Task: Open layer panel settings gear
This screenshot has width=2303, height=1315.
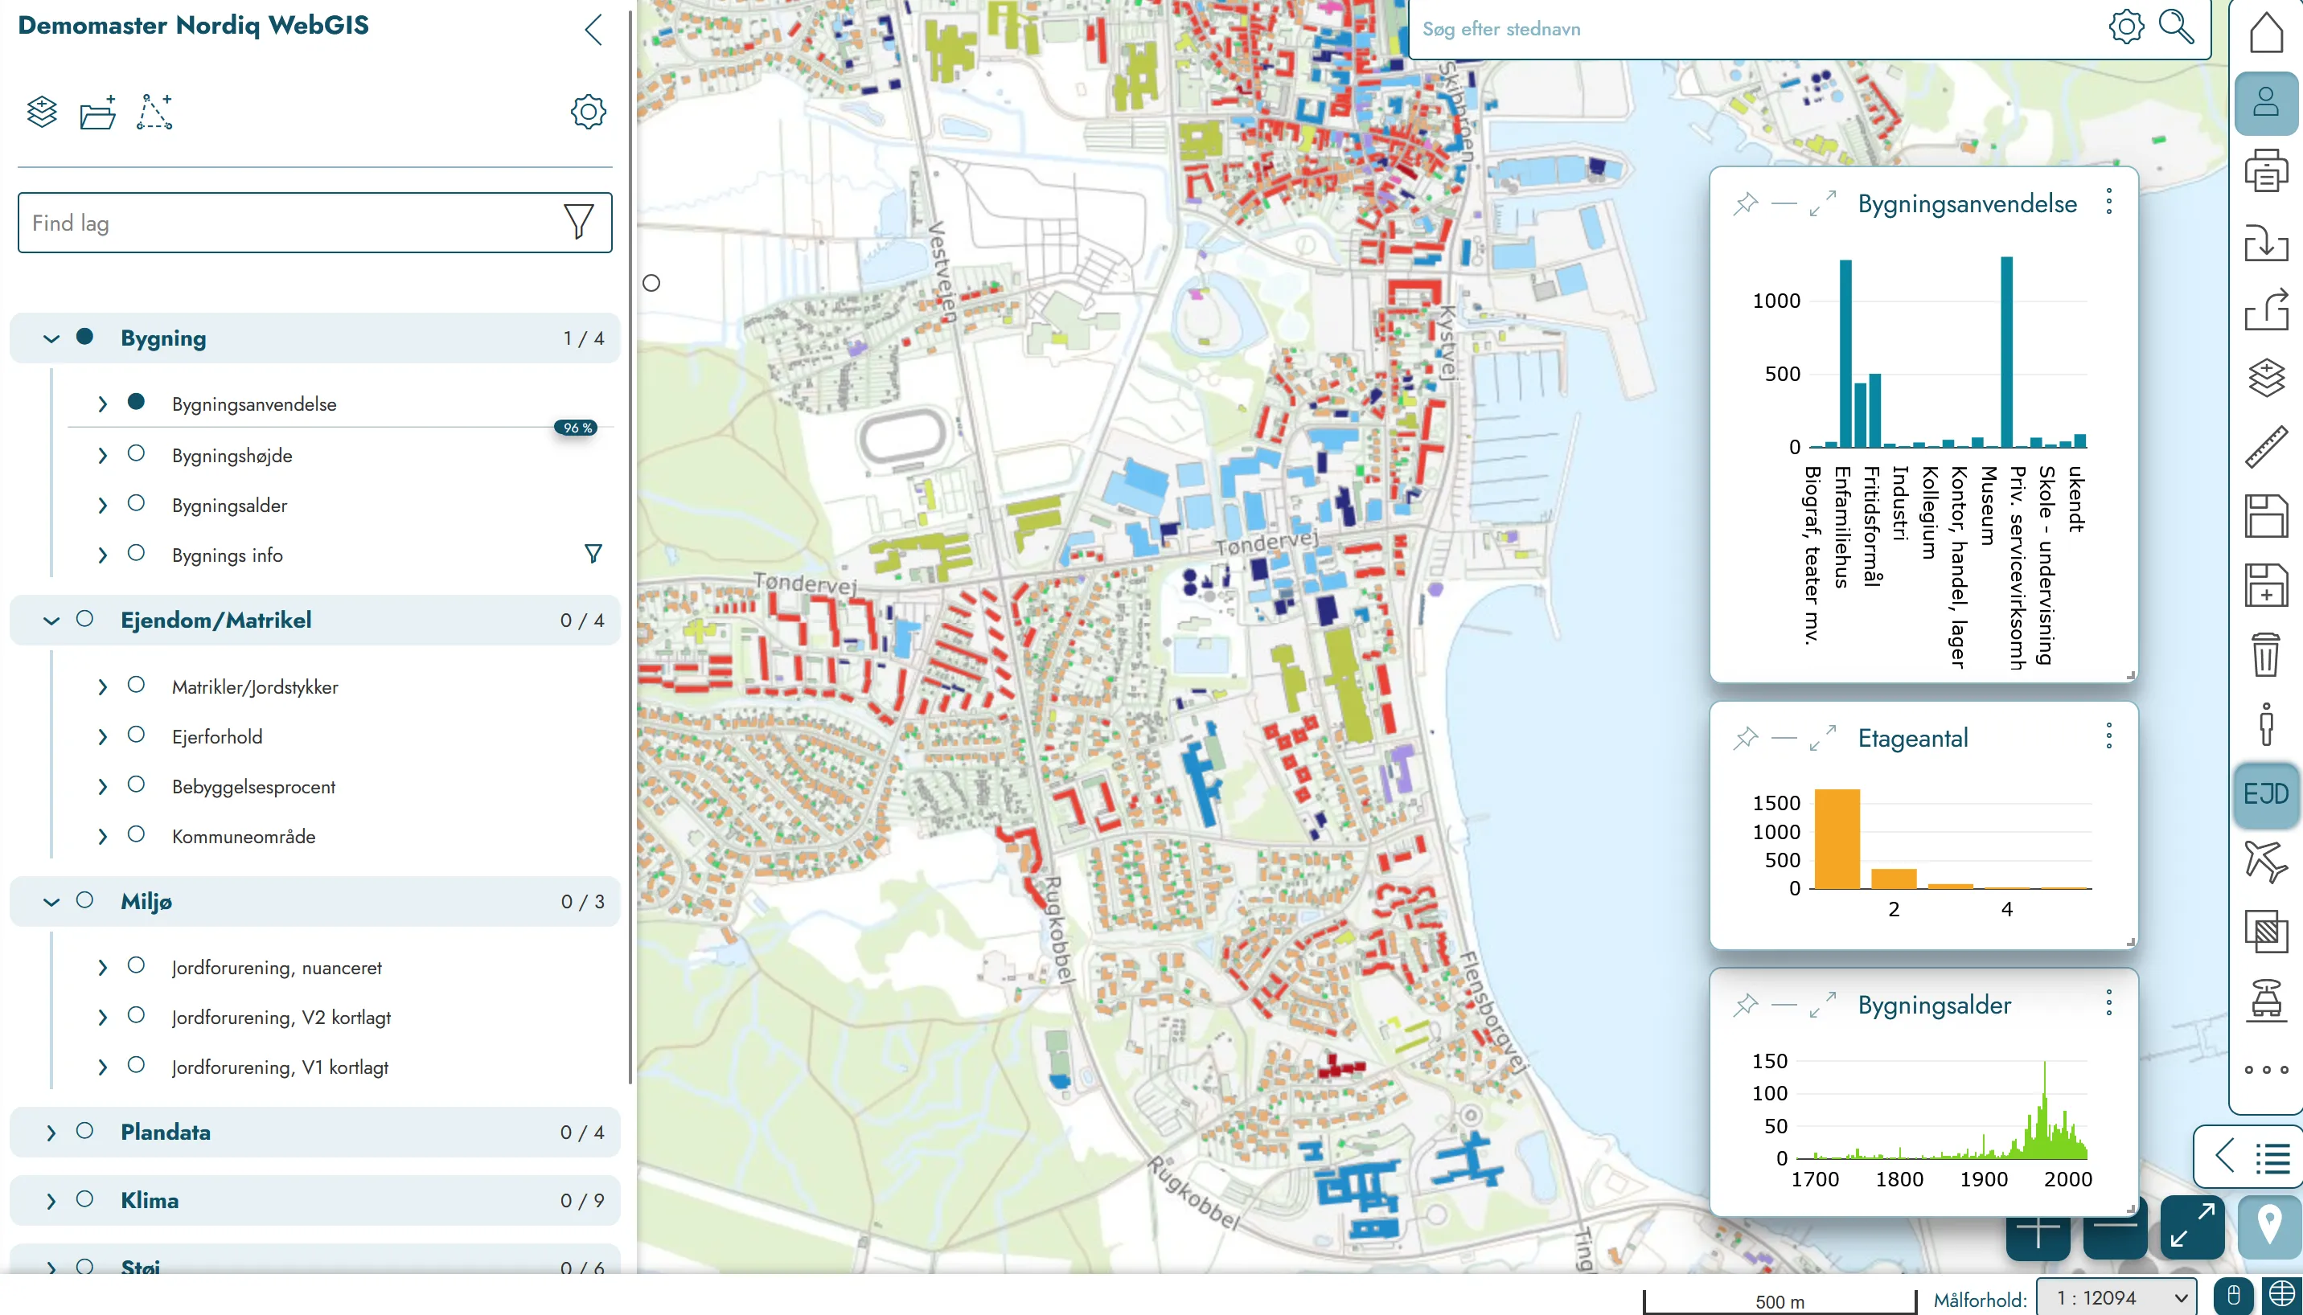Action: pos(588,112)
